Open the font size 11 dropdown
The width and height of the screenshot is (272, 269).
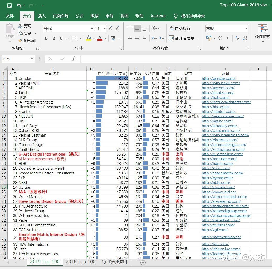104,28
